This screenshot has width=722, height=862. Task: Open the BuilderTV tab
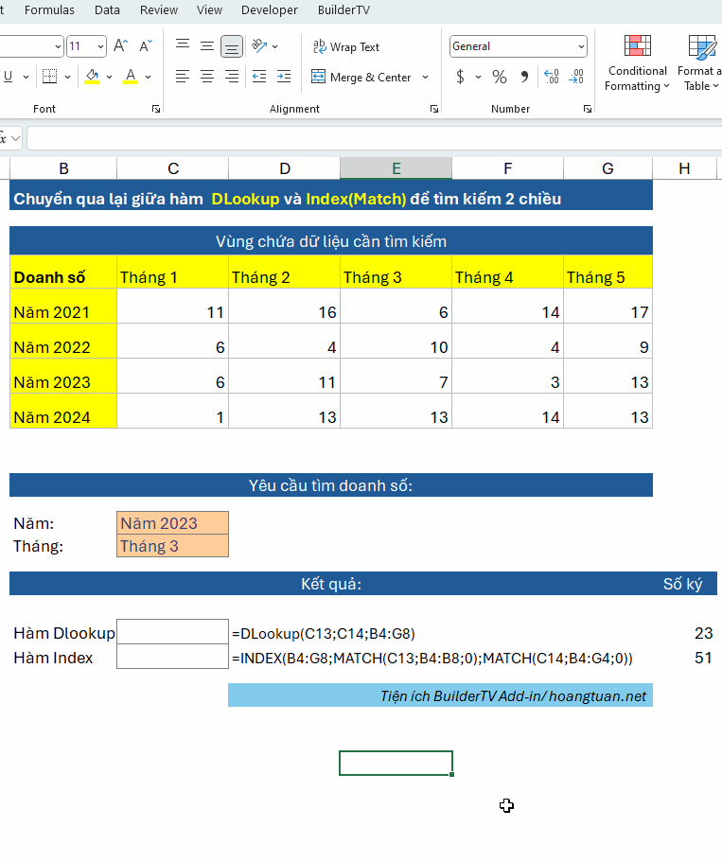[x=343, y=9]
